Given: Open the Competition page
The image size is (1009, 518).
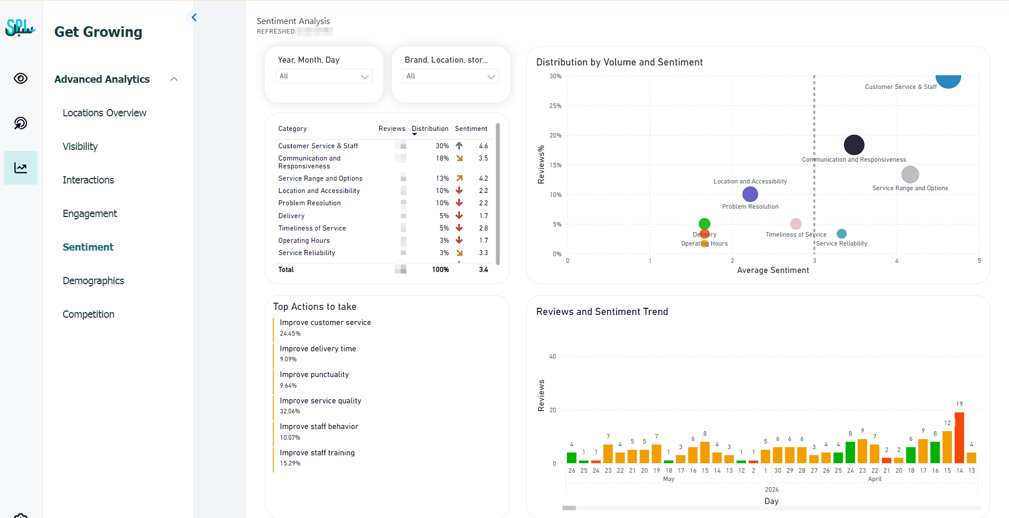Looking at the screenshot, I should coord(88,314).
